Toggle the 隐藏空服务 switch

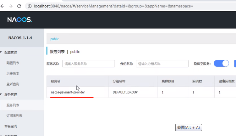tap(221, 64)
